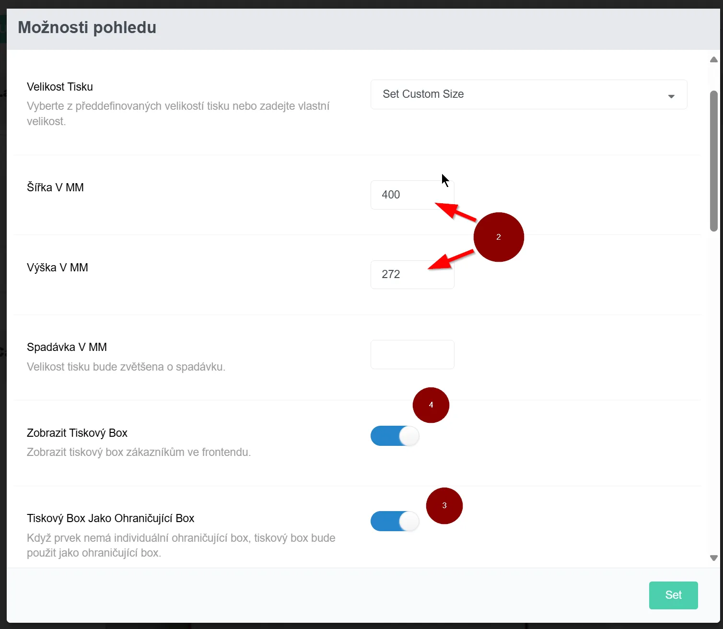Toggle Tiskový Box Jako Ohraničující Box switch
Viewport: 723px width, 629px height.
[x=395, y=521]
